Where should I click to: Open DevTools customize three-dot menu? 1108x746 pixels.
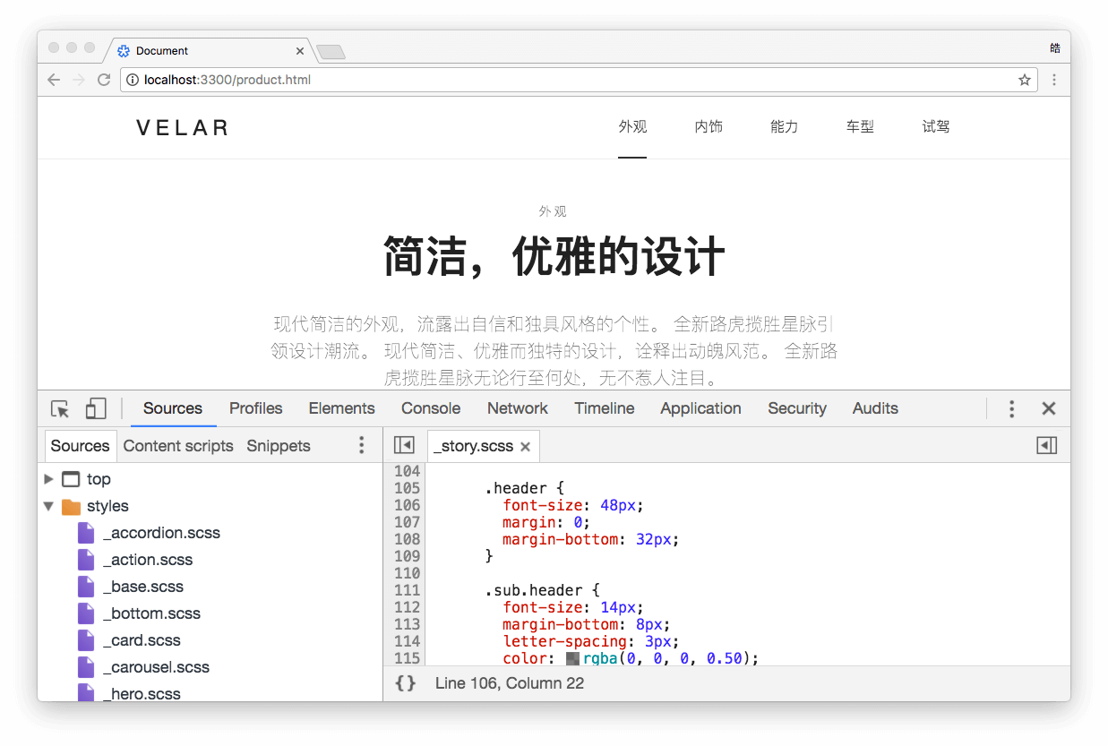(x=1011, y=409)
